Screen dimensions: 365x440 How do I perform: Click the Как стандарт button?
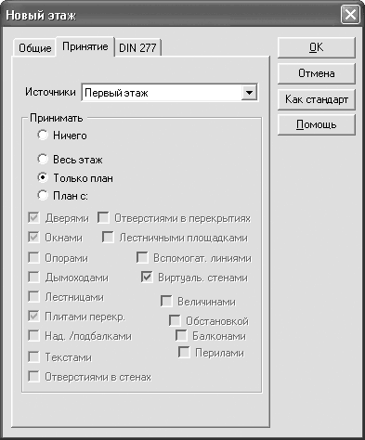[x=316, y=99]
